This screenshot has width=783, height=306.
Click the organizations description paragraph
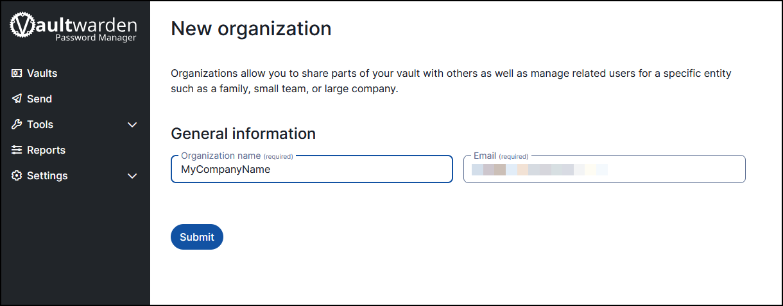451,81
